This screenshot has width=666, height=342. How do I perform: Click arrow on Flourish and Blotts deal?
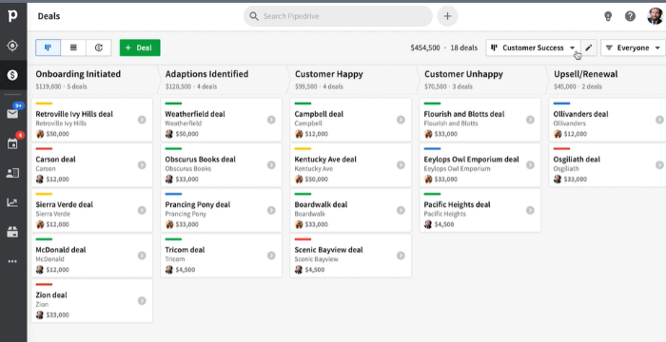click(x=530, y=120)
